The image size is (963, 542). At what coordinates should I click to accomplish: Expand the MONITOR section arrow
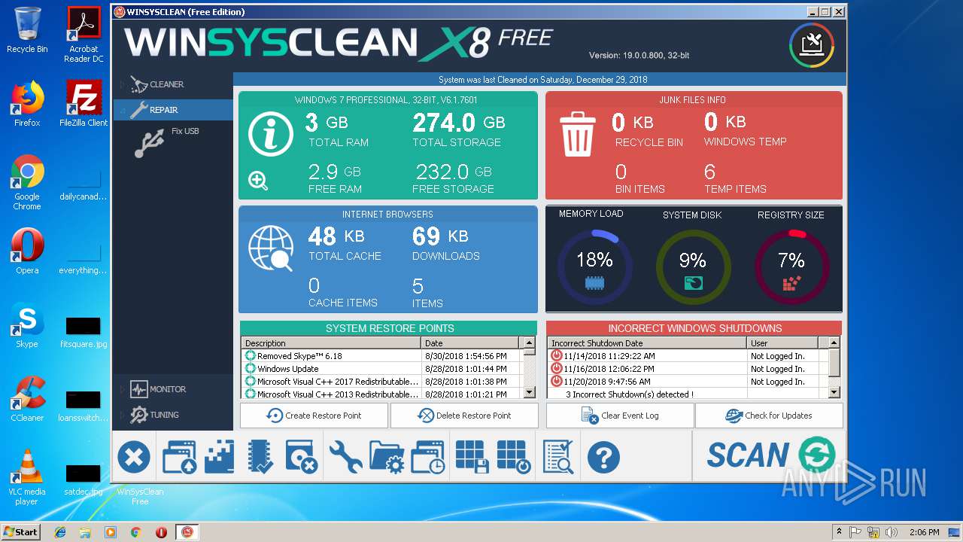[123, 389]
